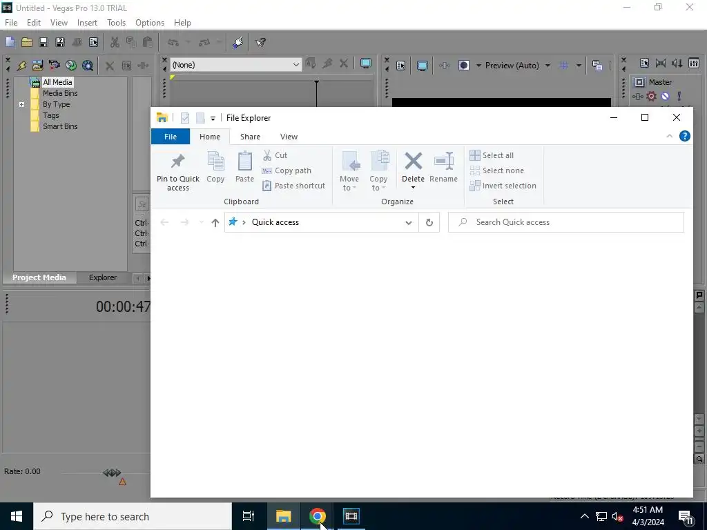Create a new project in Vegas toolbar

(10, 42)
